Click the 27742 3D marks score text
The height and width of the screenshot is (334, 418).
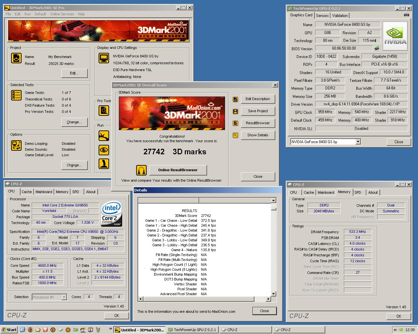[175, 152]
